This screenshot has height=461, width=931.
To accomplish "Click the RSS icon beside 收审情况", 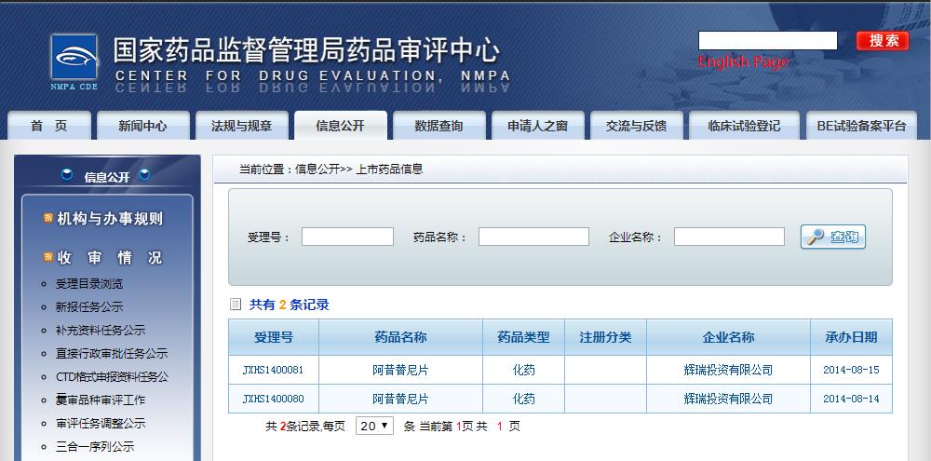I will pyautogui.click(x=48, y=257).
